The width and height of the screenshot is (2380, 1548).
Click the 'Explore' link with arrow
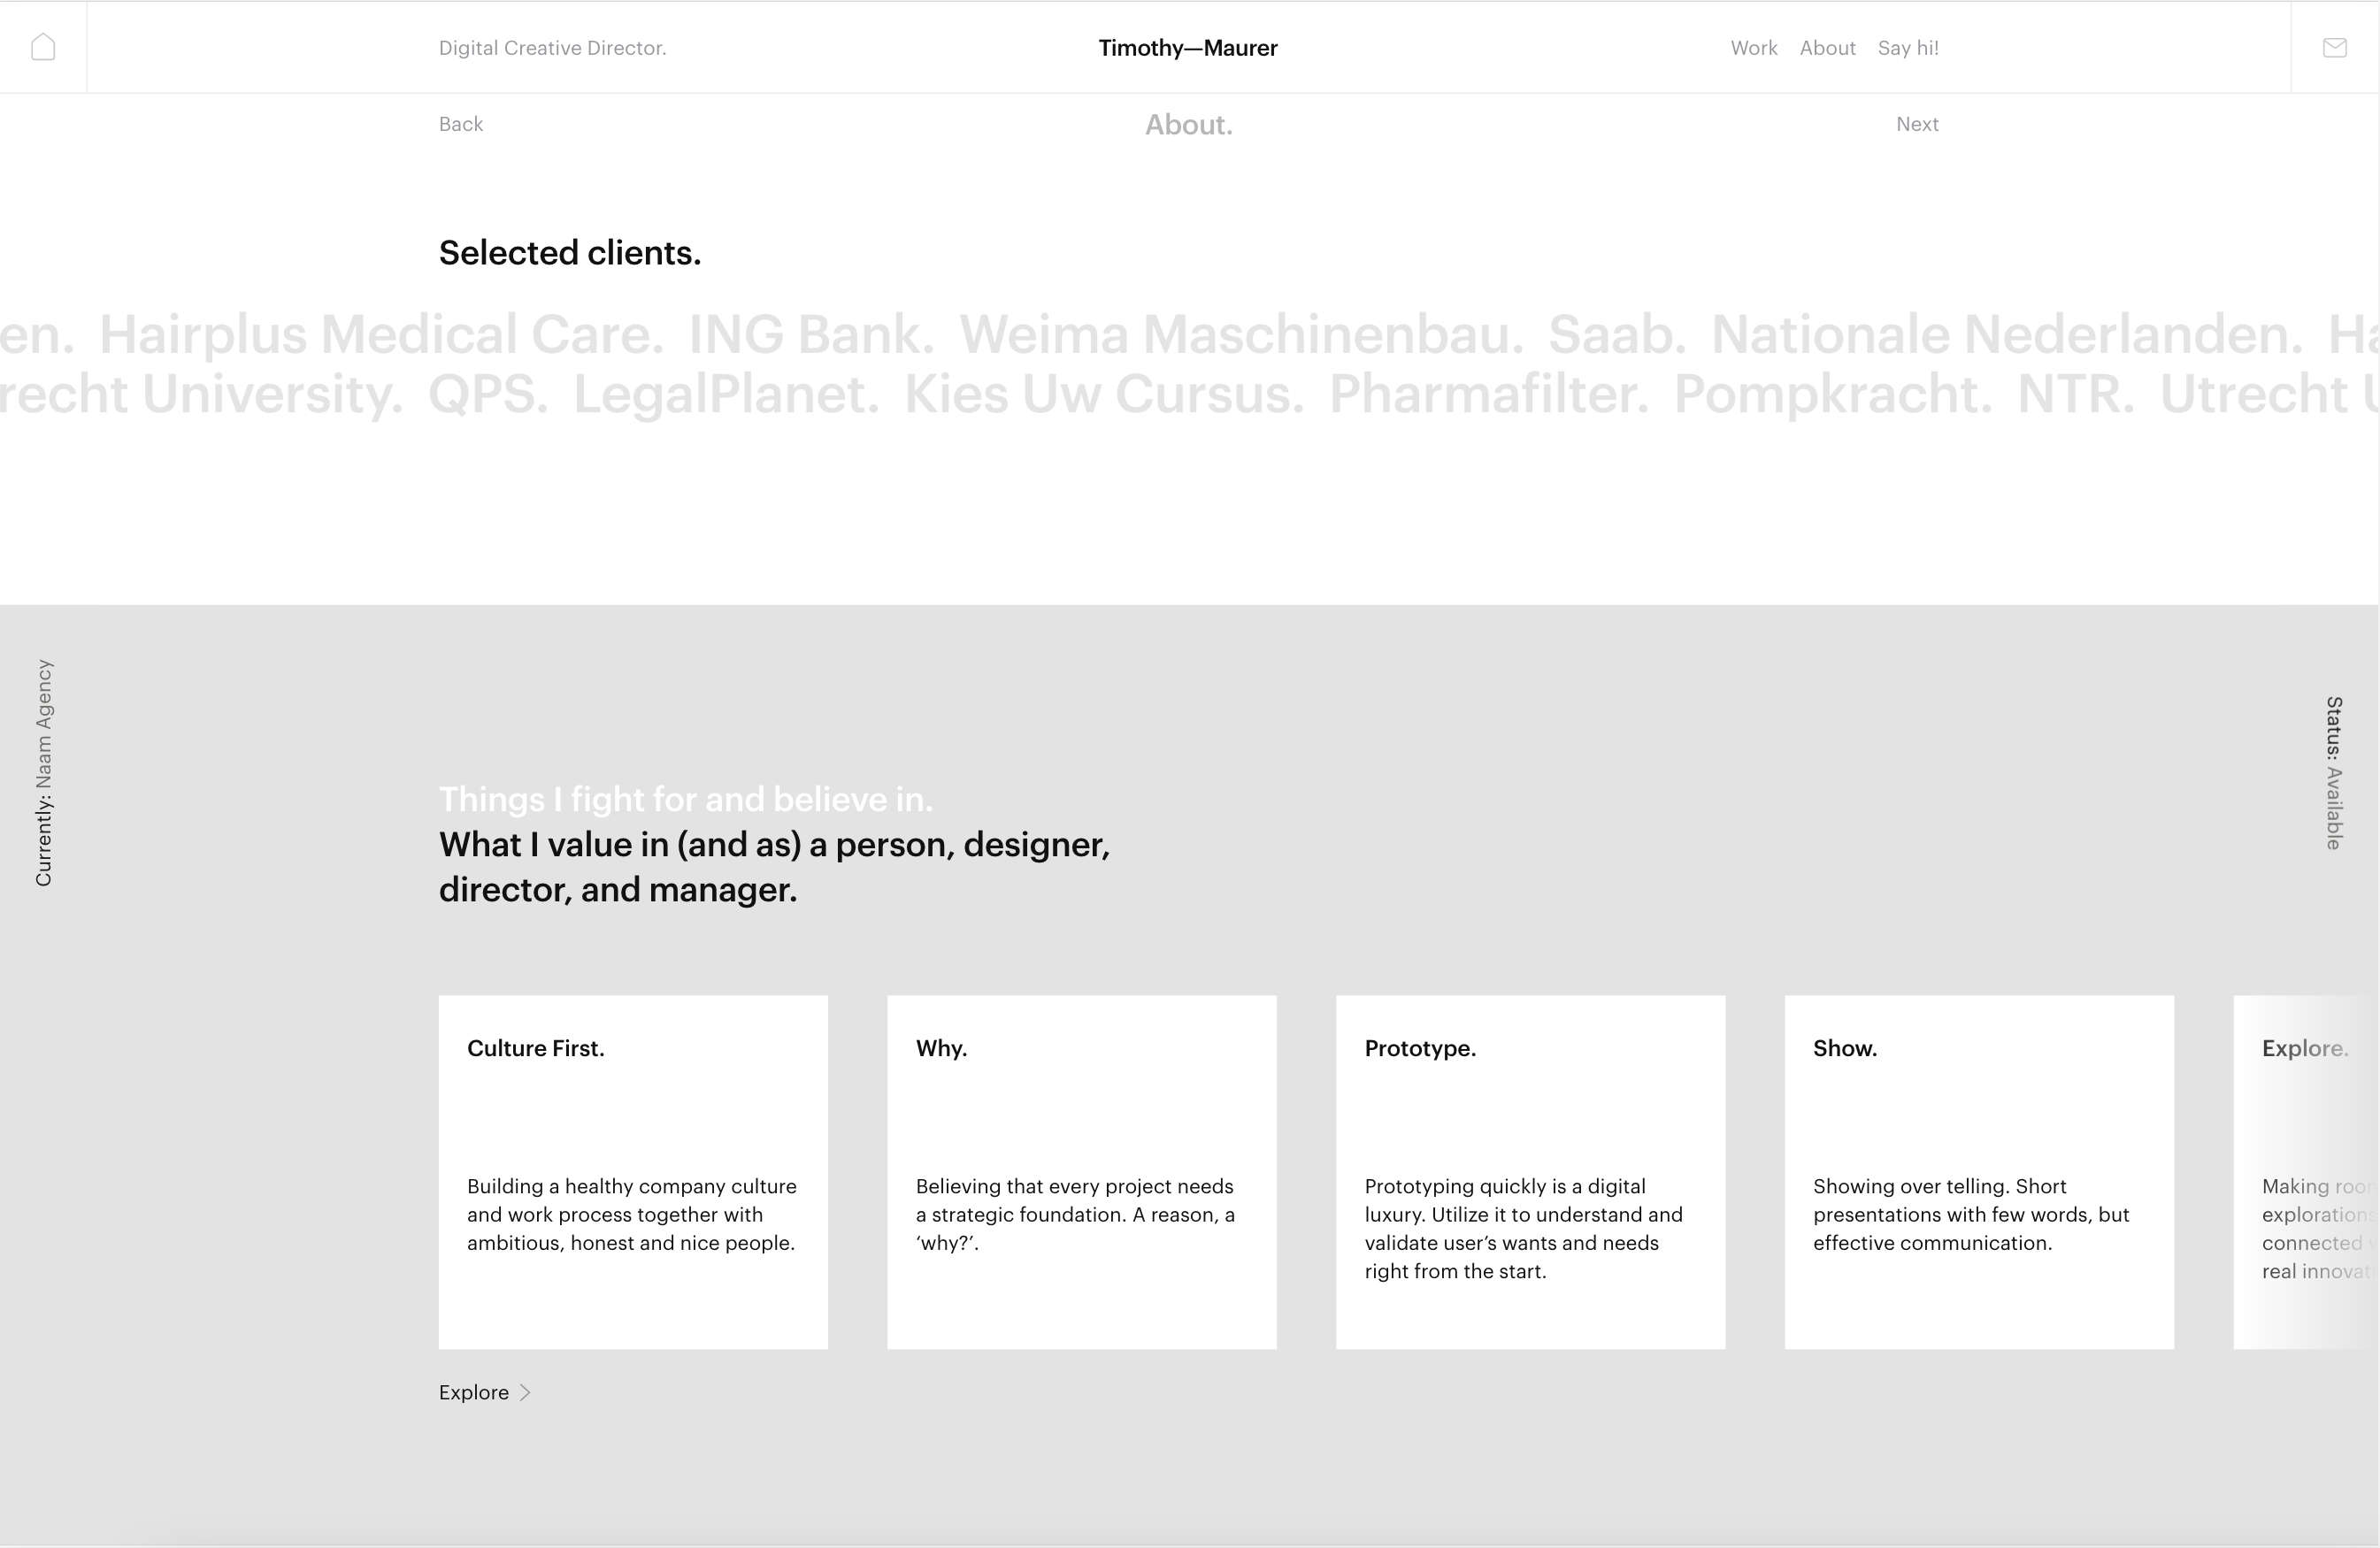486,1392
